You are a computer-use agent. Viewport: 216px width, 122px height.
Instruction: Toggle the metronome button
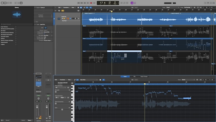click(135, 3)
